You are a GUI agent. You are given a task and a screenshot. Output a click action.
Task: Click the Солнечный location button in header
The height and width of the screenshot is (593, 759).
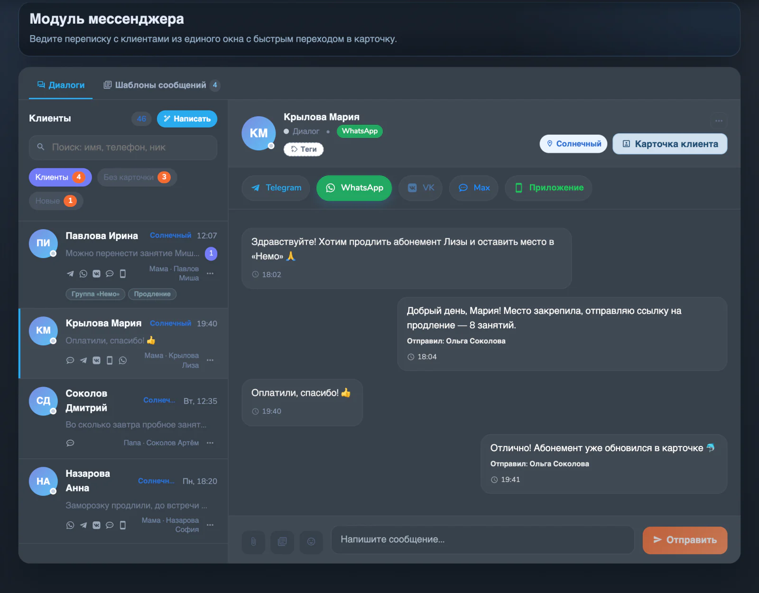tap(574, 144)
